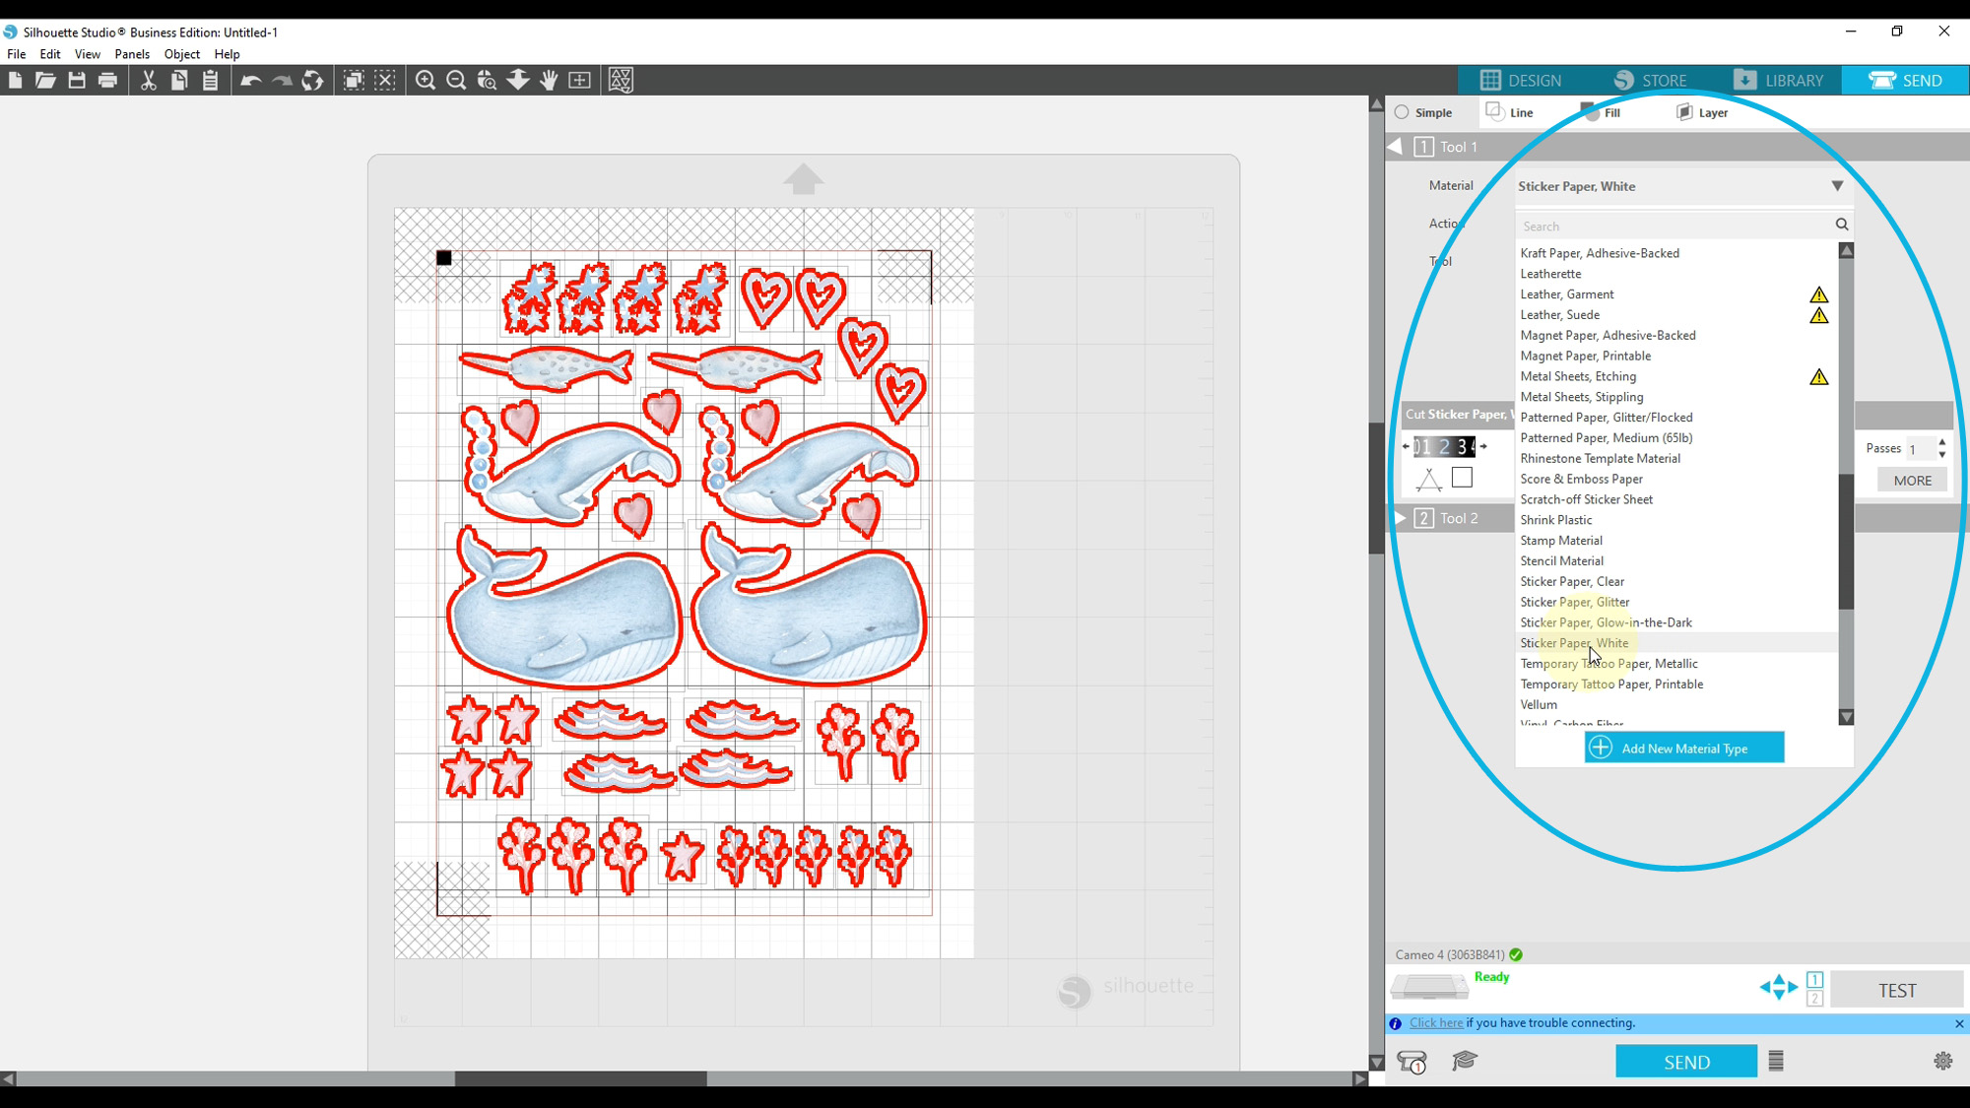
Task: Select the pan hand tool
Action: tap(549, 81)
